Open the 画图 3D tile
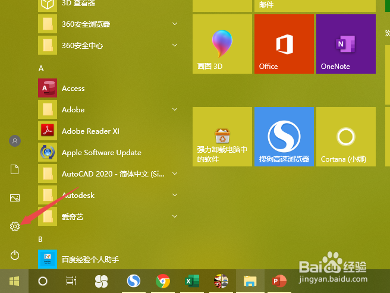The image size is (390, 293). click(222, 44)
